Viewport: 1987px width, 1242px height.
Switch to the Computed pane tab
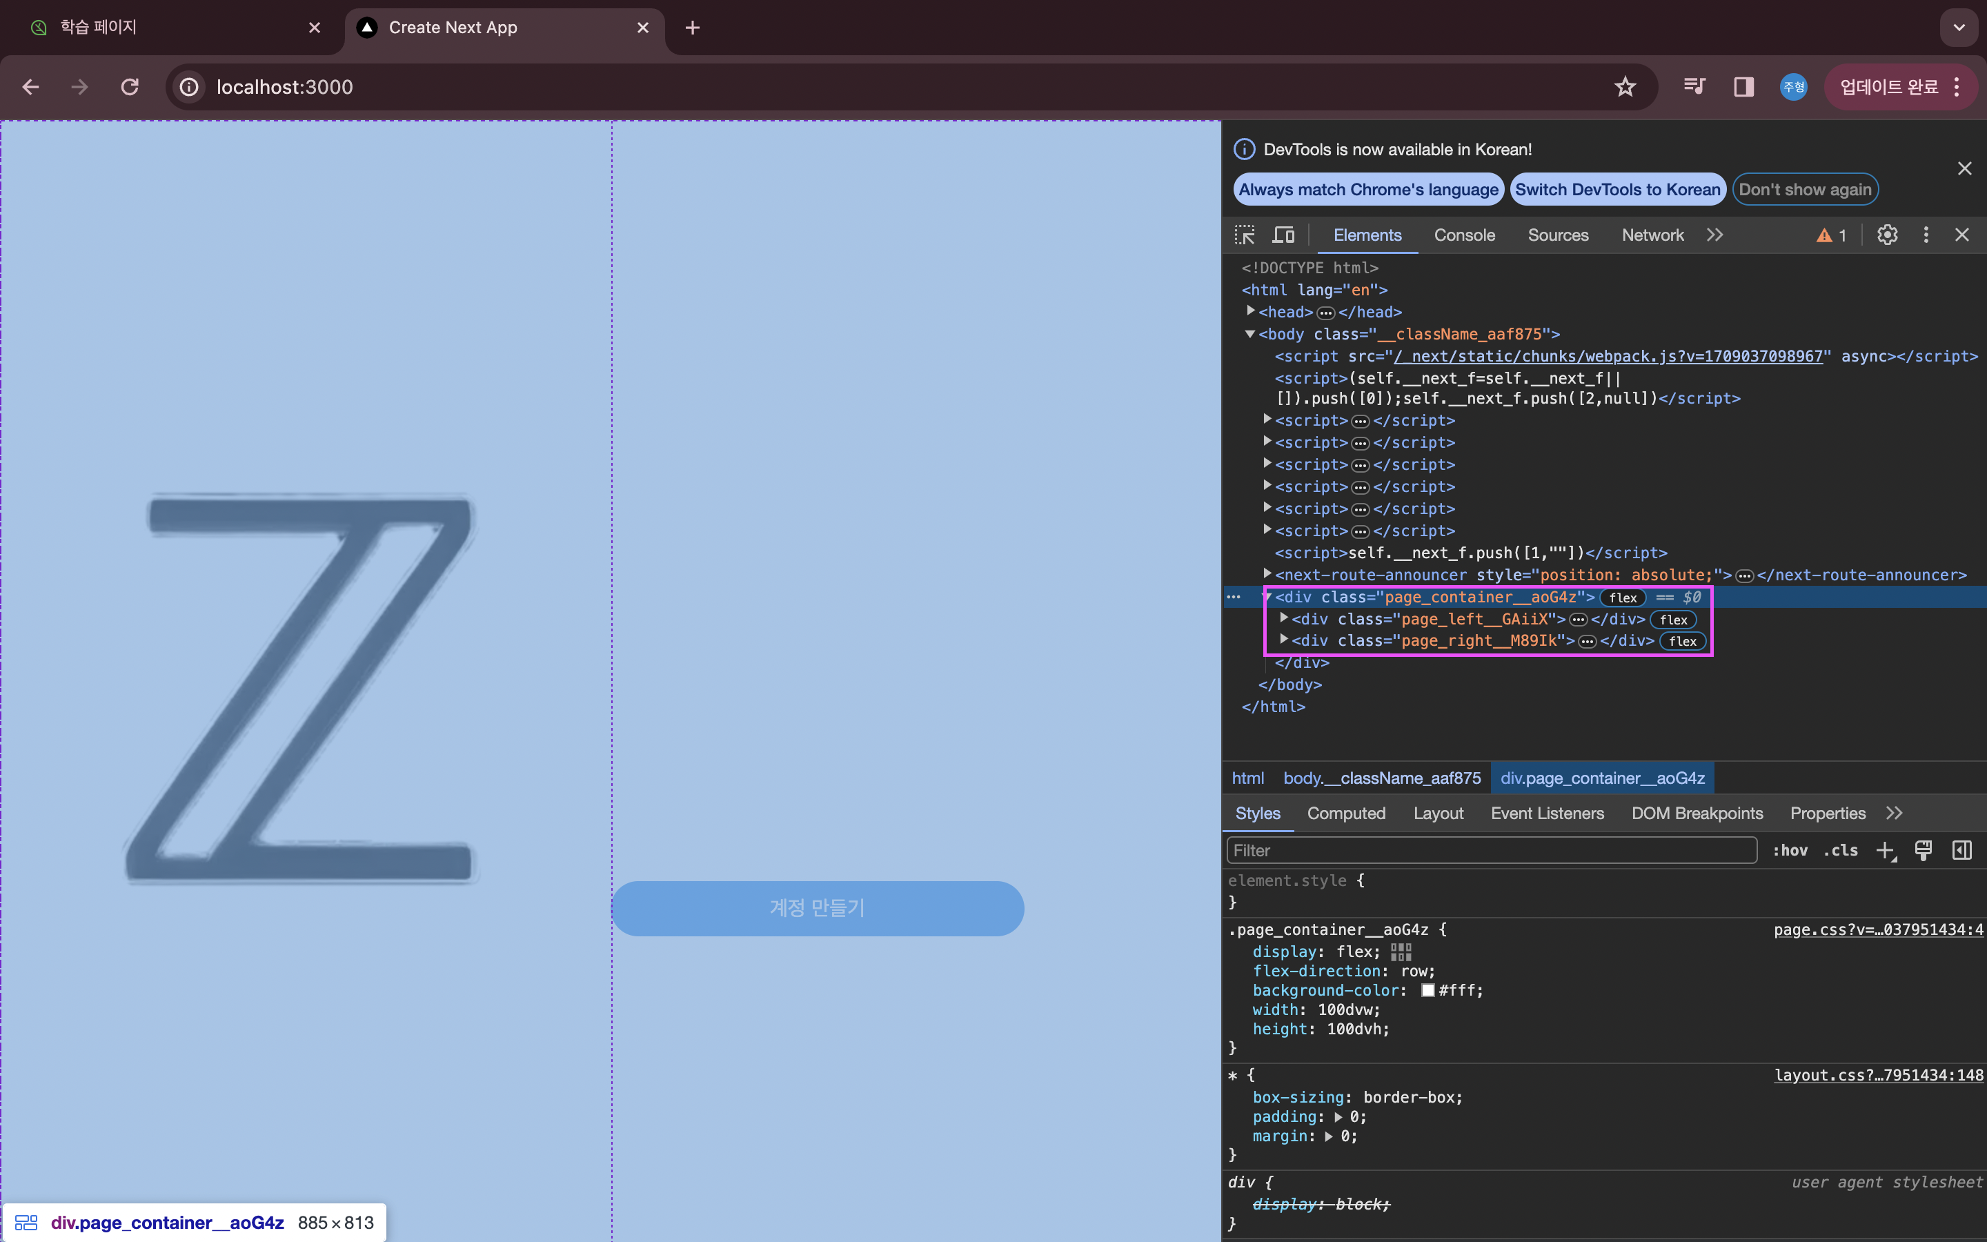click(x=1346, y=814)
